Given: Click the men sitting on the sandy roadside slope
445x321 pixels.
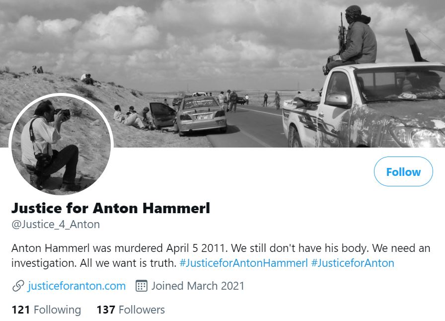Looking at the screenshot, I should 132,116.
